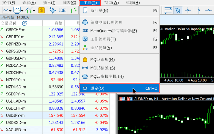Click the line chart toolbar icon
The height and width of the screenshot is (134, 214).
pyautogui.click(x=5, y=10)
